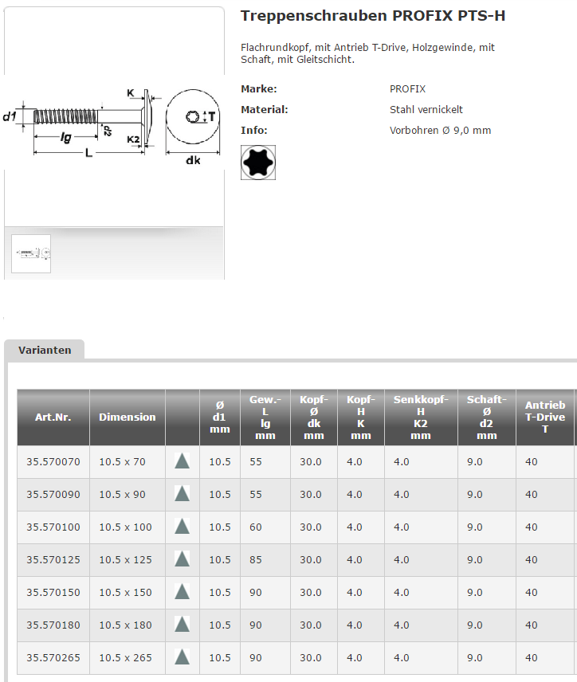Image resolution: width=577 pixels, height=682 pixels.
Task: Click the Kopf-Ø dk column header
Action: (x=314, y=417)
